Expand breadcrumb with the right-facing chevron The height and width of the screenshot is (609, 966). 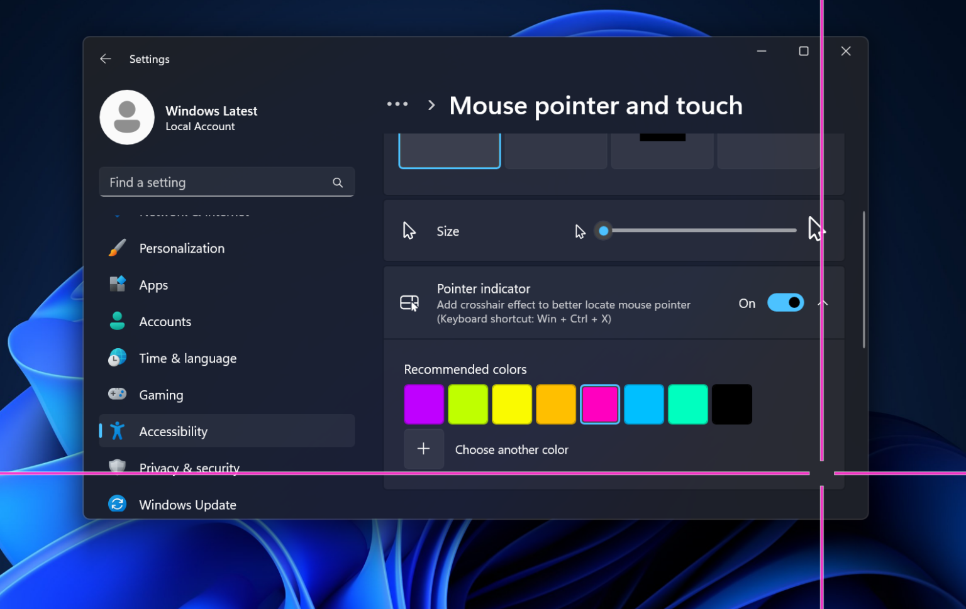coord(431,105)
